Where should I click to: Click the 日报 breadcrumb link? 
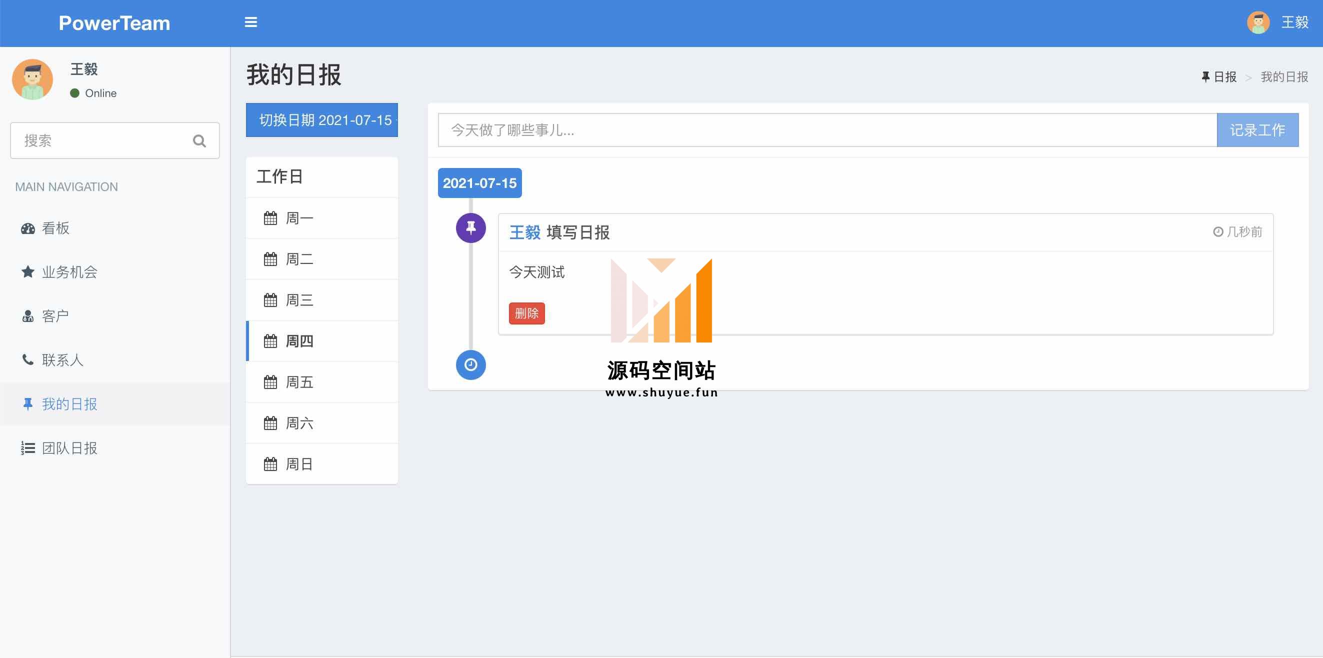[1225, 77]
